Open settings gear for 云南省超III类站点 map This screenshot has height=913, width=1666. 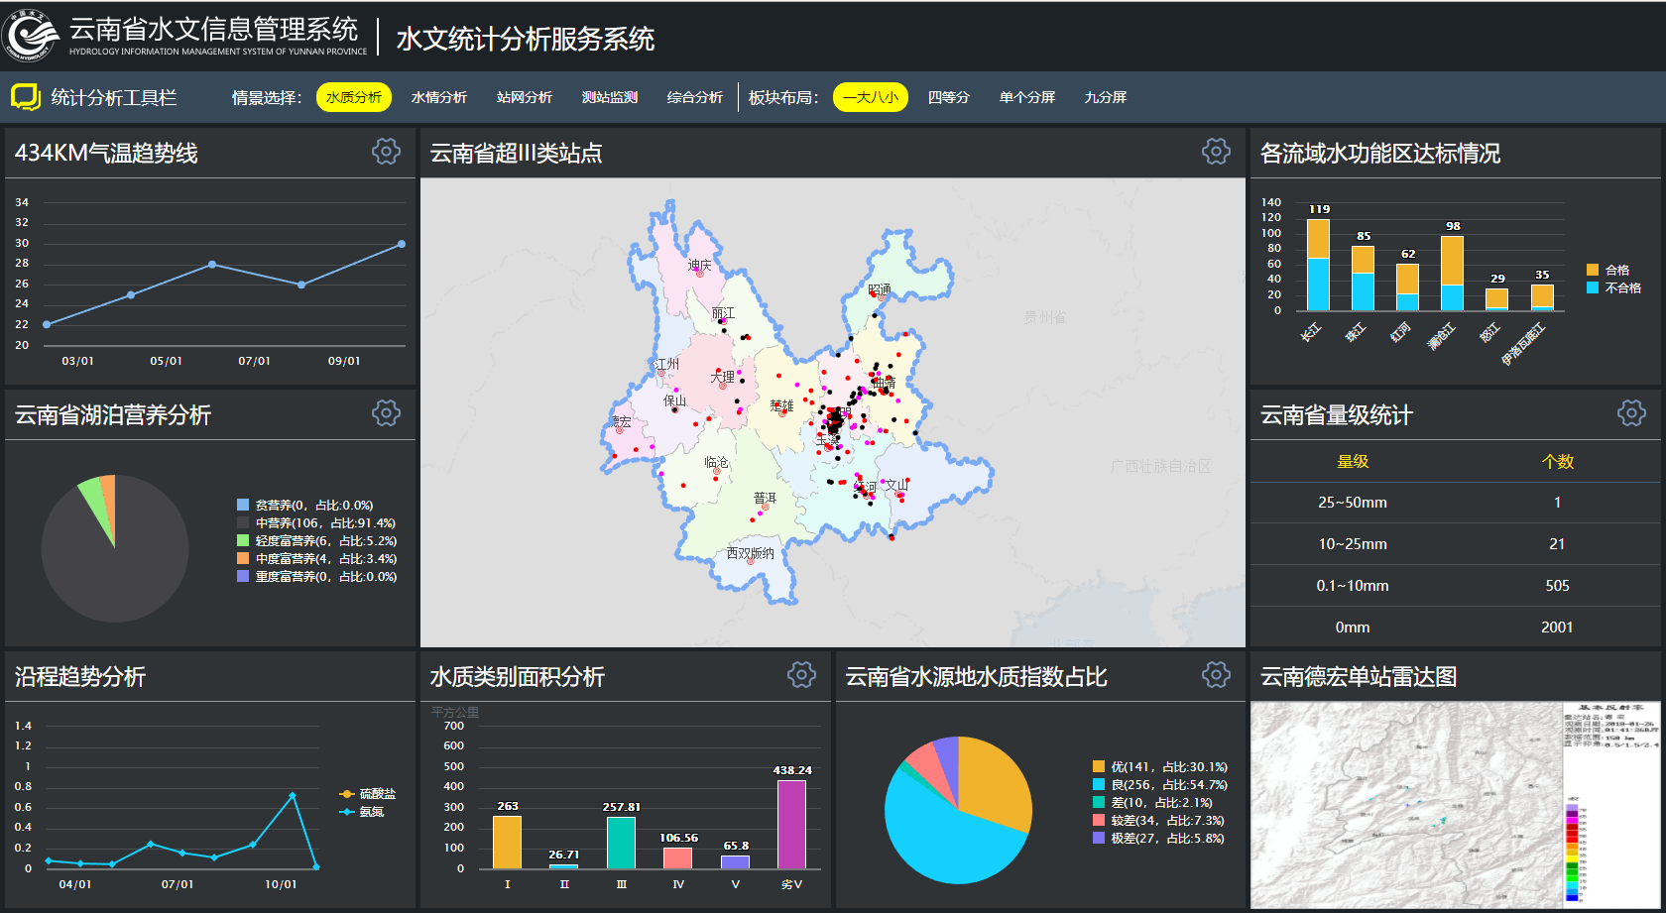(1216, 152)
